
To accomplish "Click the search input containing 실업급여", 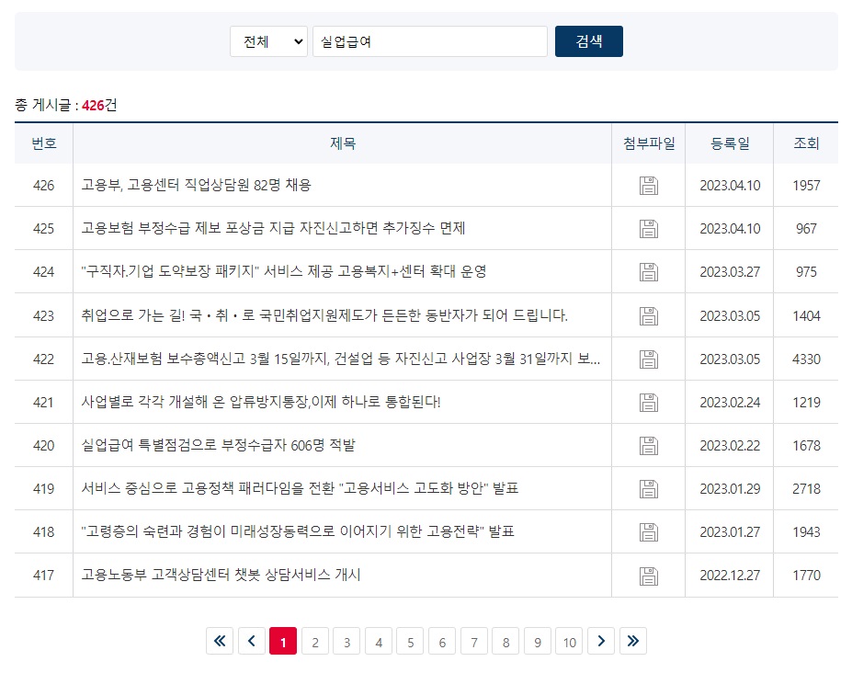I will click(429, 40).
